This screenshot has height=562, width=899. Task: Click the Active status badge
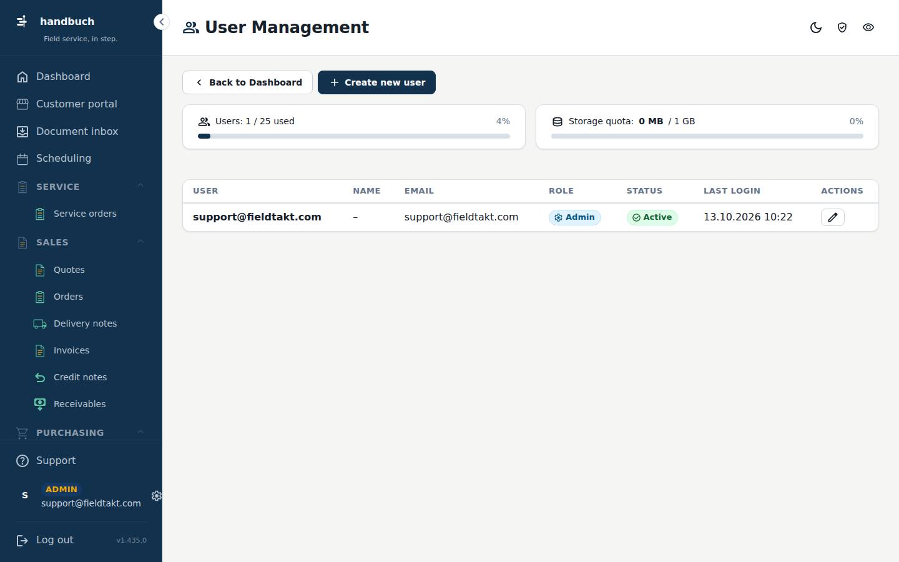tap(652, 217)
